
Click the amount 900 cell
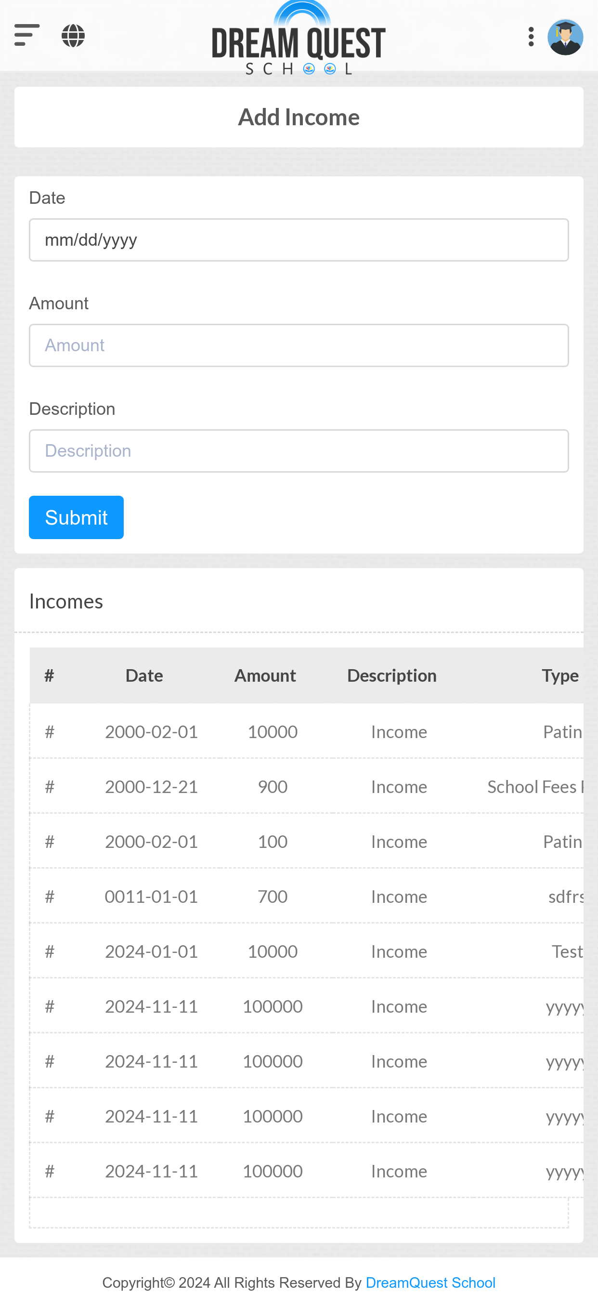(273, 787)
